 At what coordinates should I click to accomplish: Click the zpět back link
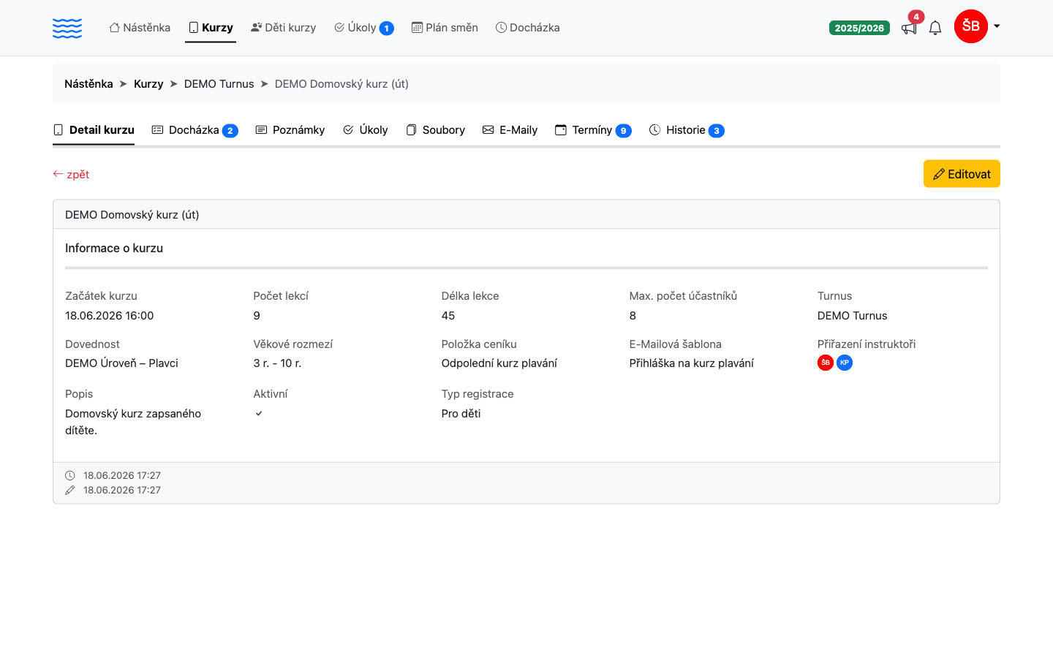(x=71, y=174)
